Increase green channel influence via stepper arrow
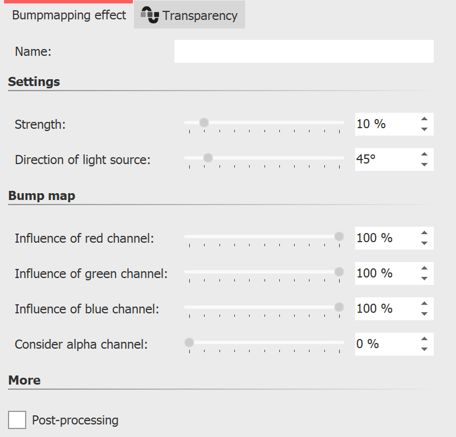 tap(425, 268)
